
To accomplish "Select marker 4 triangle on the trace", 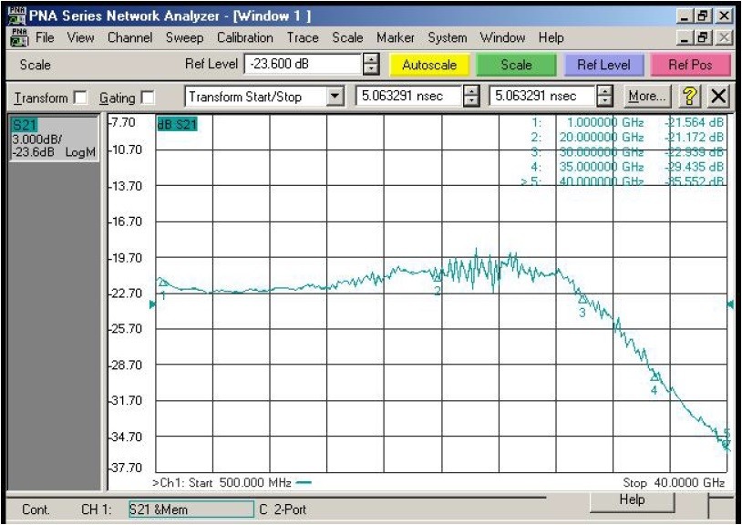I will pyautogui.click(x=654, y=376).
